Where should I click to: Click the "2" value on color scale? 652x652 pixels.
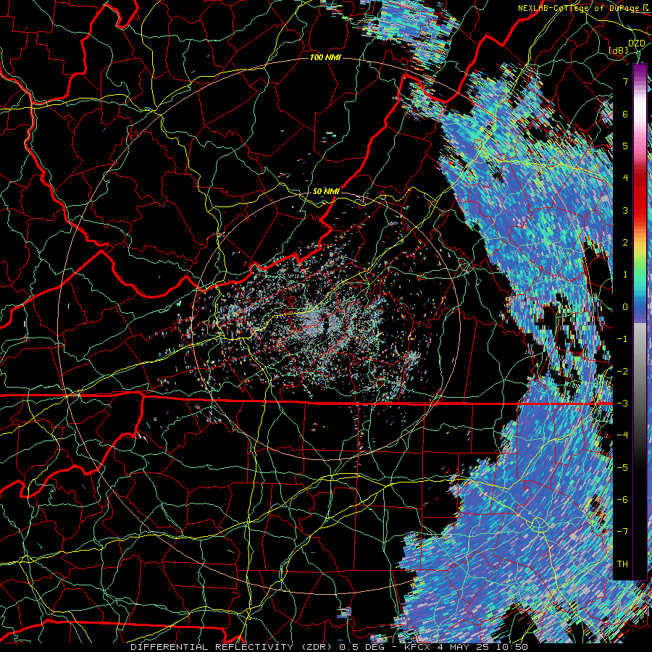click(x=625, y=243)
